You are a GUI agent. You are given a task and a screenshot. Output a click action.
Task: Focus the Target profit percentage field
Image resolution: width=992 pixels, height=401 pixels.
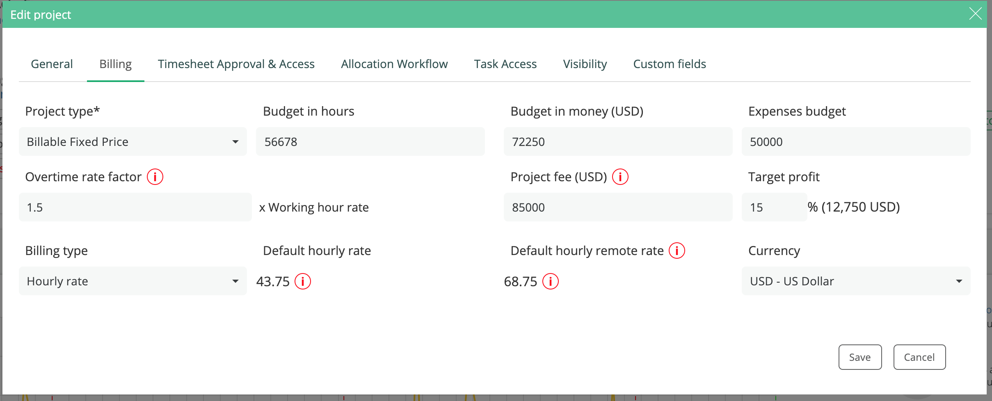[x=775, y=207]
